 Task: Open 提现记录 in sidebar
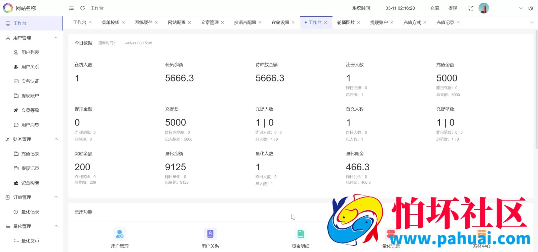pyautogui.click(x=31, y=168)
